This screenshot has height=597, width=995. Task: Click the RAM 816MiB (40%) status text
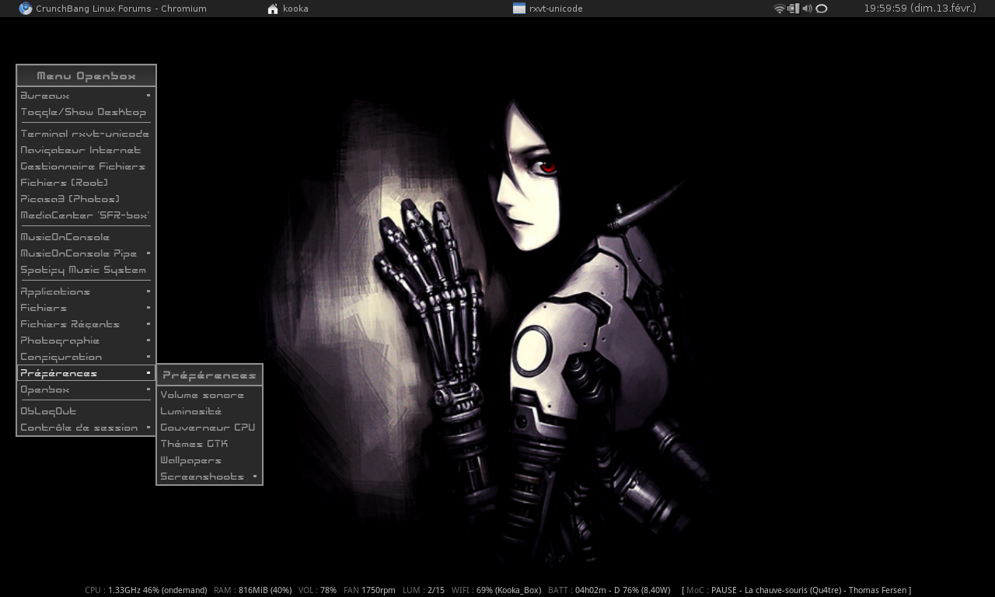point(253,590)
